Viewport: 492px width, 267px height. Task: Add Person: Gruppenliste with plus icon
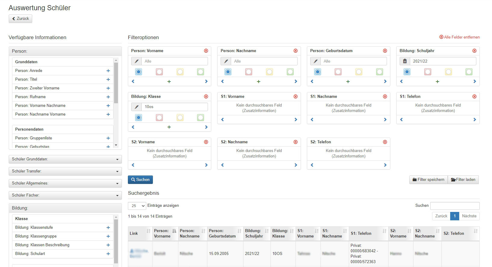click(108, 138)
